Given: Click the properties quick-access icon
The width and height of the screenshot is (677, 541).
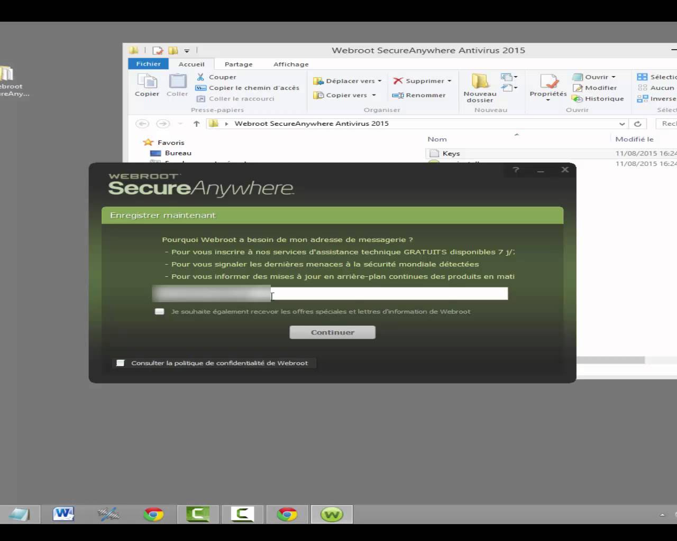Looking at the screenshot, I should [x=158, y=51].
